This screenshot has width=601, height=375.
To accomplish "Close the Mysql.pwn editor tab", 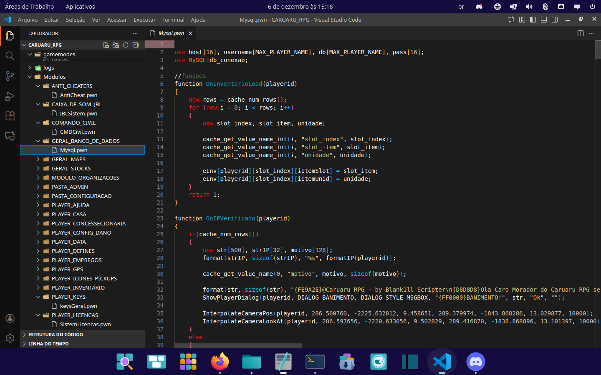I will (190, 33).
